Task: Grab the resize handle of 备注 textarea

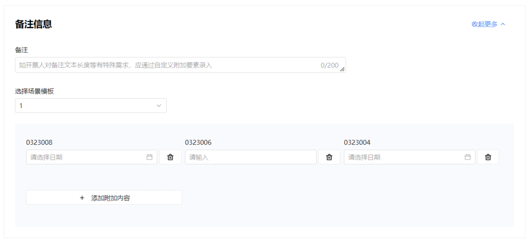Action: (343, 70)
